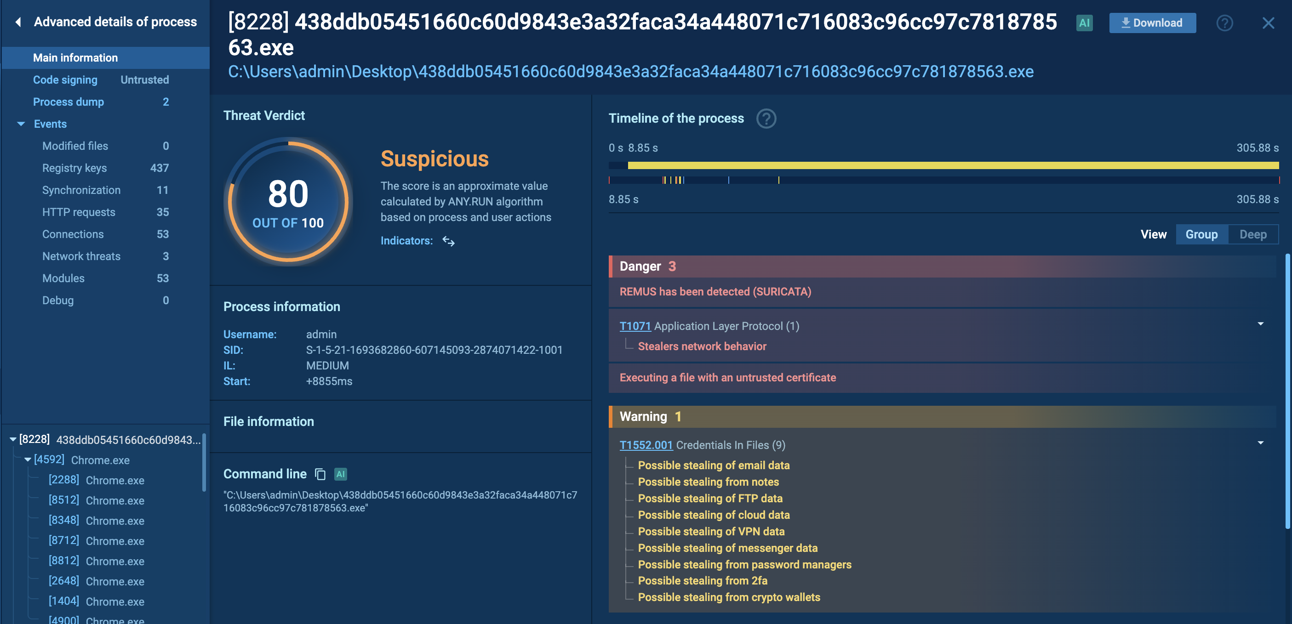This screenshot has width=1292, height=624.
Task: Click Possible stealing of cloud data
Action: 713,515
